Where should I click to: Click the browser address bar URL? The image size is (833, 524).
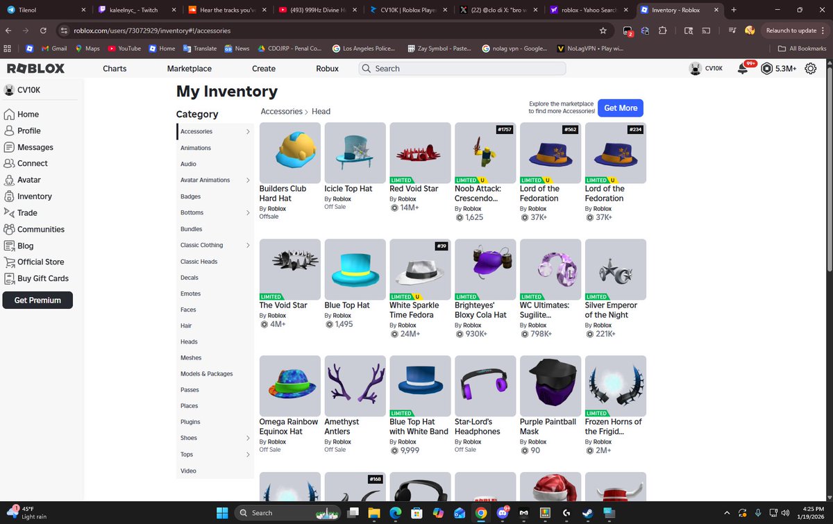pos(152,31)
